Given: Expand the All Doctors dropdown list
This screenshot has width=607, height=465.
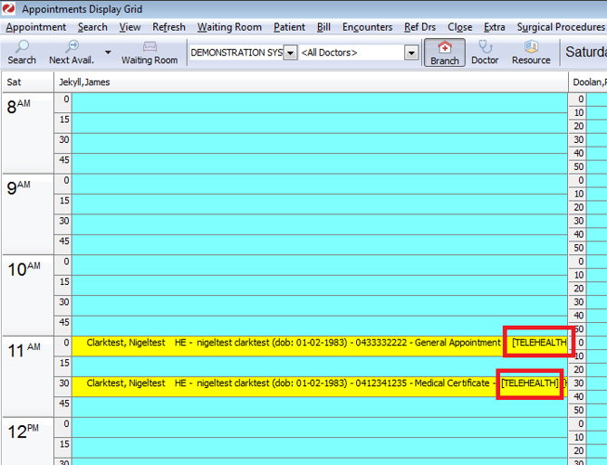Looking at the screenshot, I should point(411,53).
